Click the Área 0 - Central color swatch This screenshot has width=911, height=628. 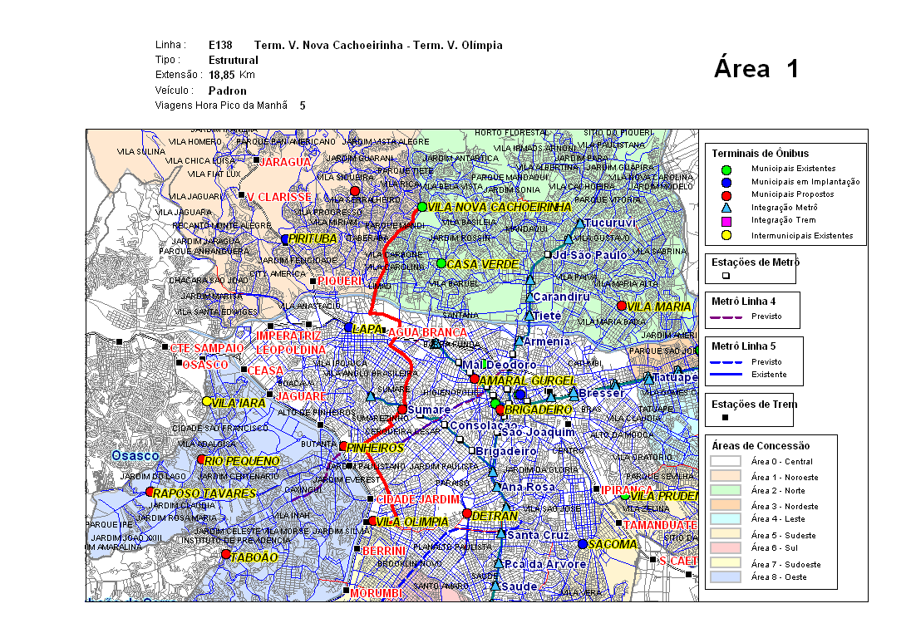click(726, 461)
